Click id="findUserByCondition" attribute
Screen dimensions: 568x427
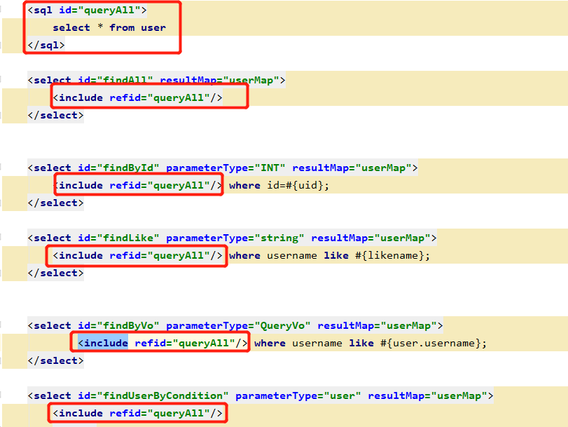pyautogui.click(x=153, y=395)
